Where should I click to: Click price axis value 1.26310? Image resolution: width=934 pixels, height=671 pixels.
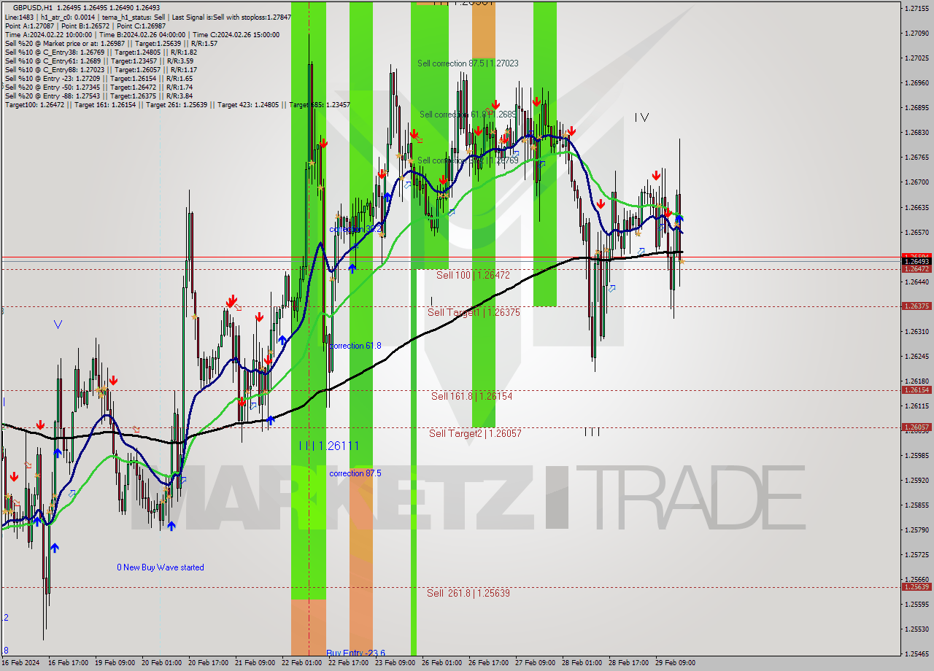(916, 331)
